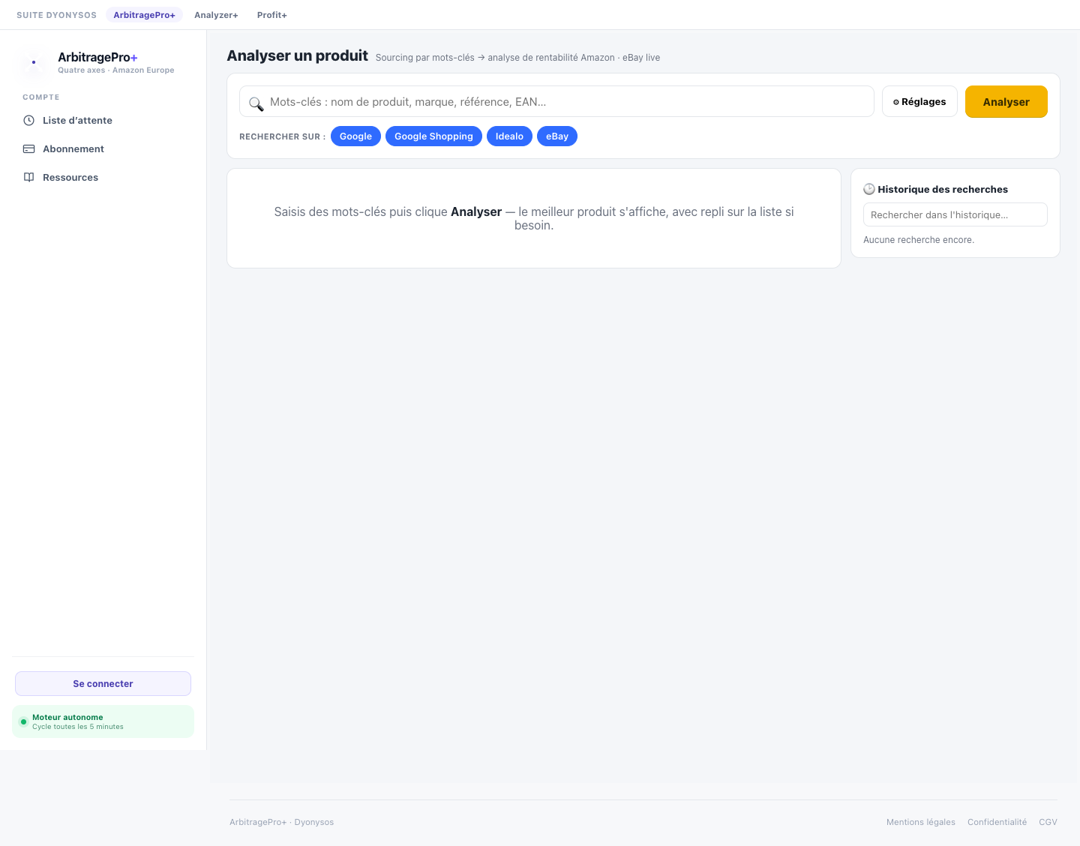Click the green Moteur autonome status dot
Viewport: 1080px width, 846px height.
point(23,722)
